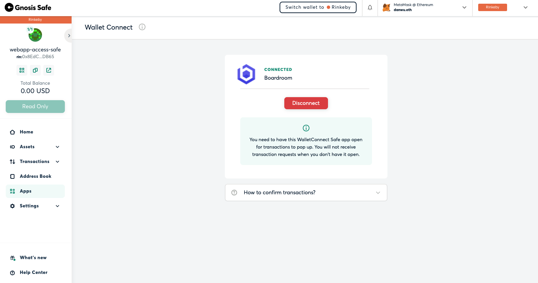This screenshot has width=538, height=283.
Task: Show the Safe QR code
Action: click(x=22, y=70)
